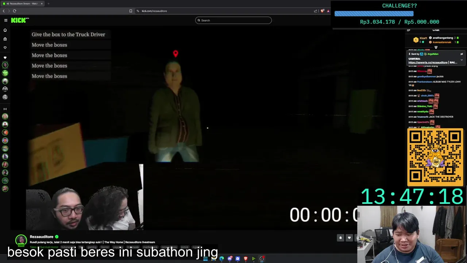Expand the pinned SAWERIA message chevron
Screen dimensions: 467x263
point(462,60)
